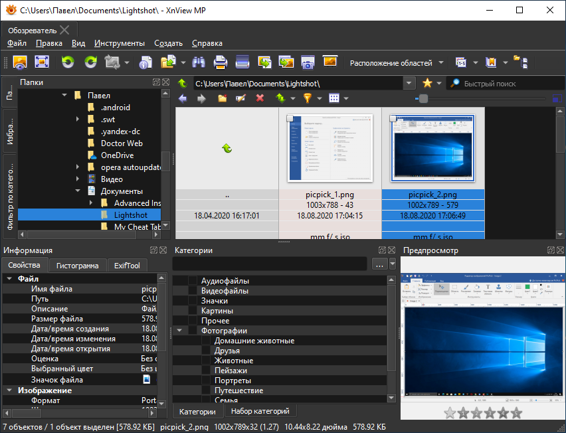Click the fullscreen view toolbar icon
Screen dimensions: 566x433
[x=42, y=62]
